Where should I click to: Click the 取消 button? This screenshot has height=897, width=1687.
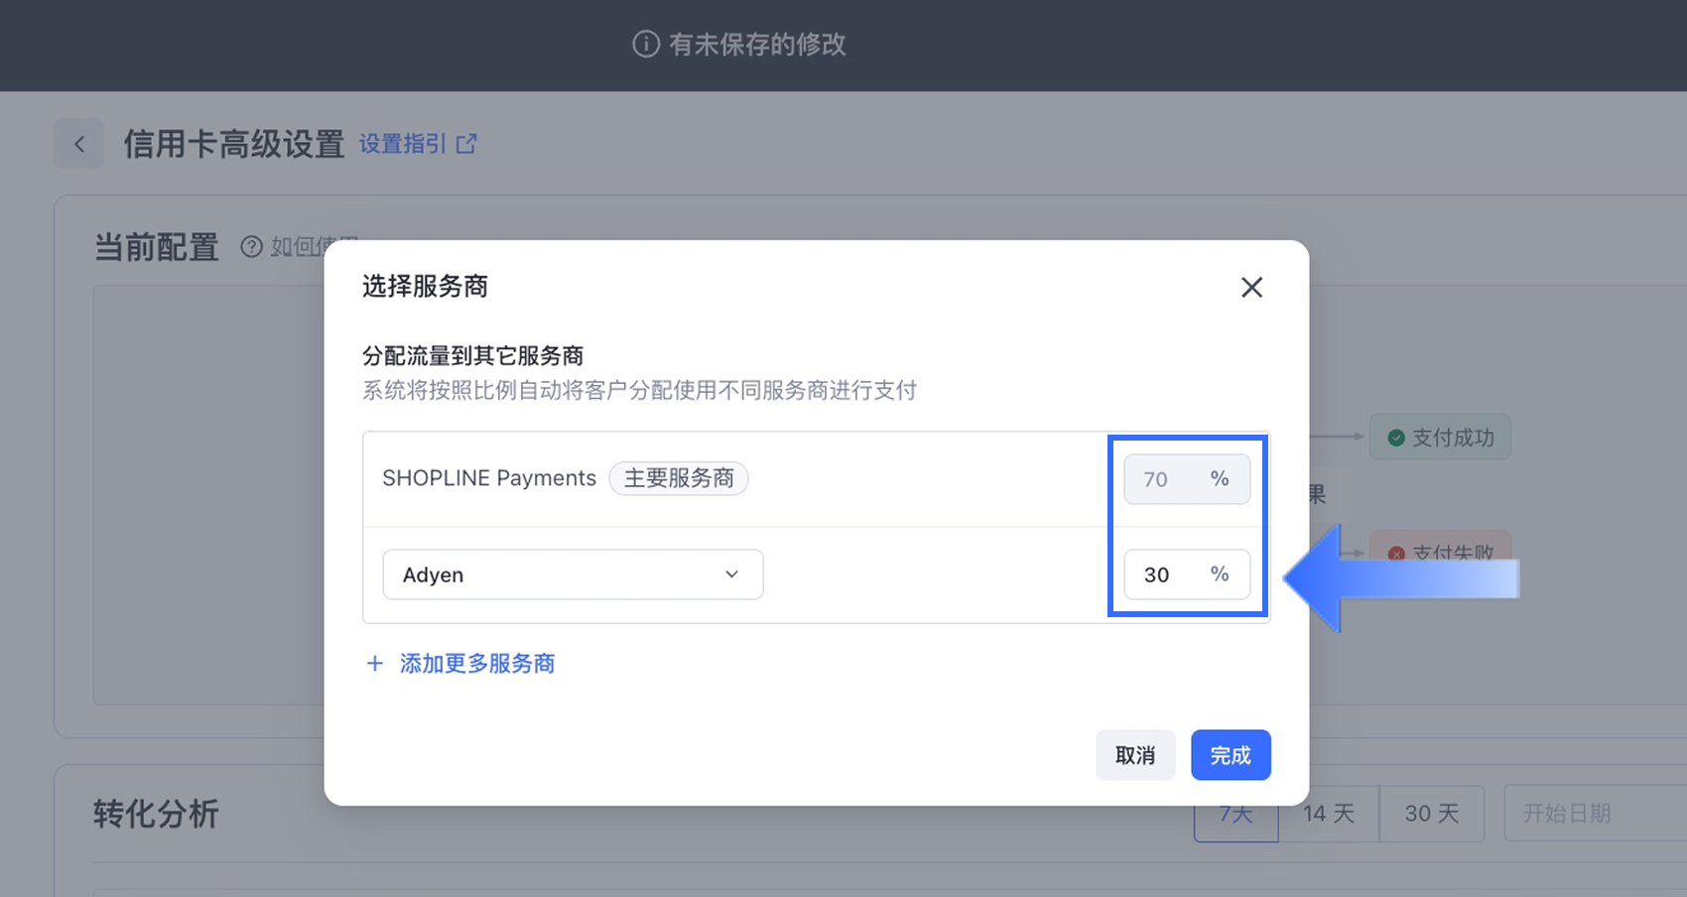point(1135,755)
